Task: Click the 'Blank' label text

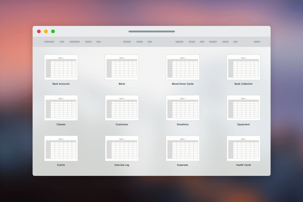Action: (122, 84)
